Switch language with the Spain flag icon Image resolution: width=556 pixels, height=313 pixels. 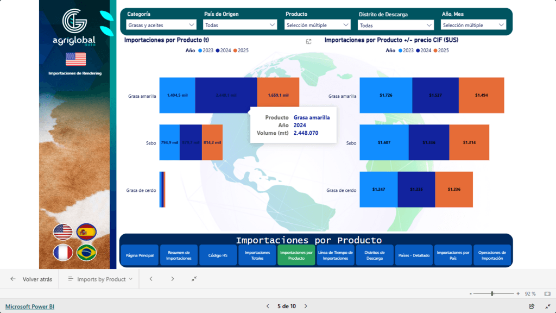click(86, 232)
